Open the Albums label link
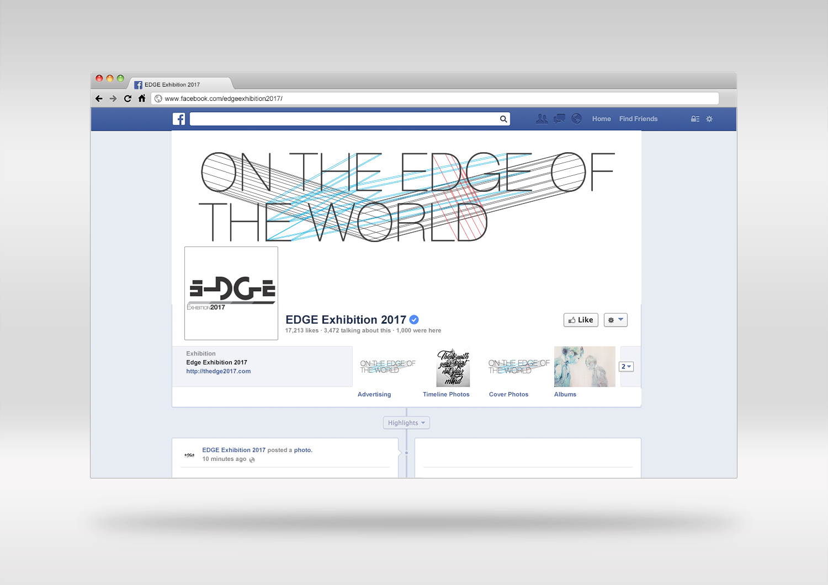828x585 pixels. click(565, 395)
